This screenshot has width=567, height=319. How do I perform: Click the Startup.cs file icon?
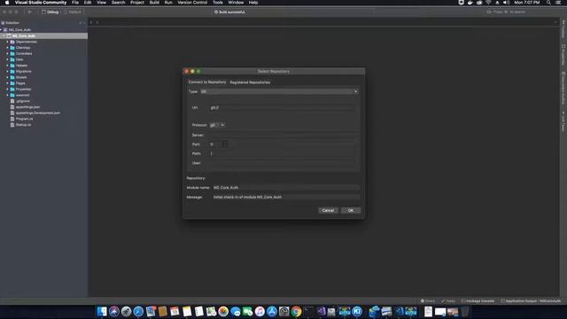point(12,125)
